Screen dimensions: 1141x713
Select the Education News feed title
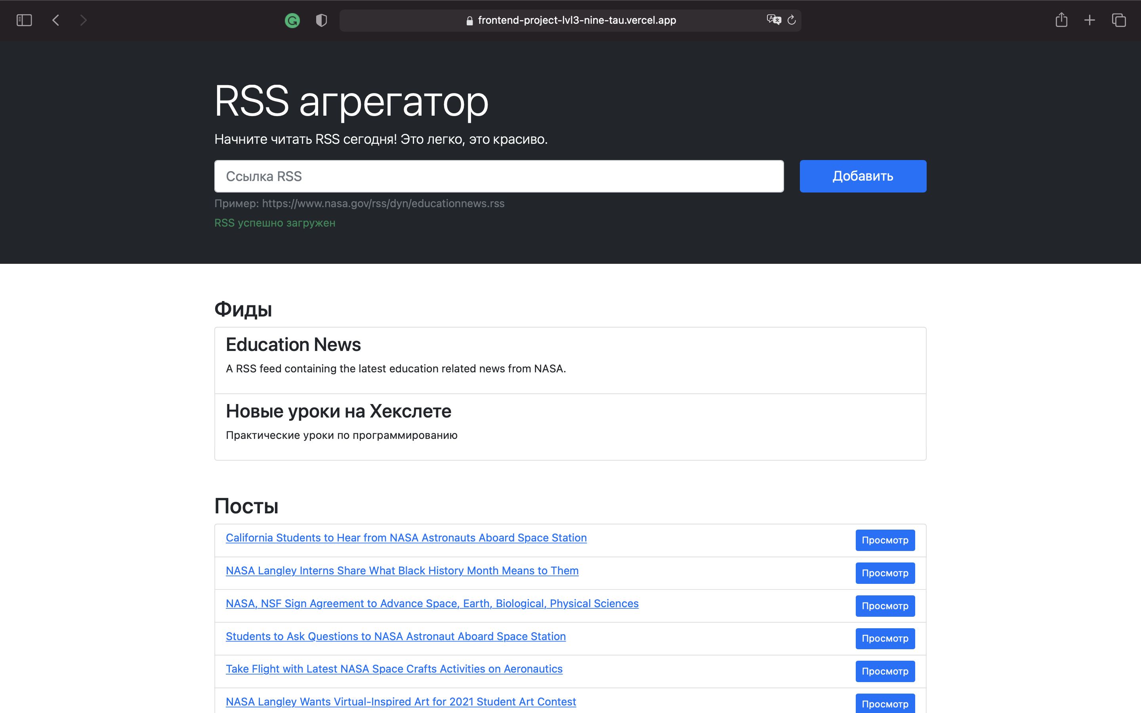pos(293,345)
